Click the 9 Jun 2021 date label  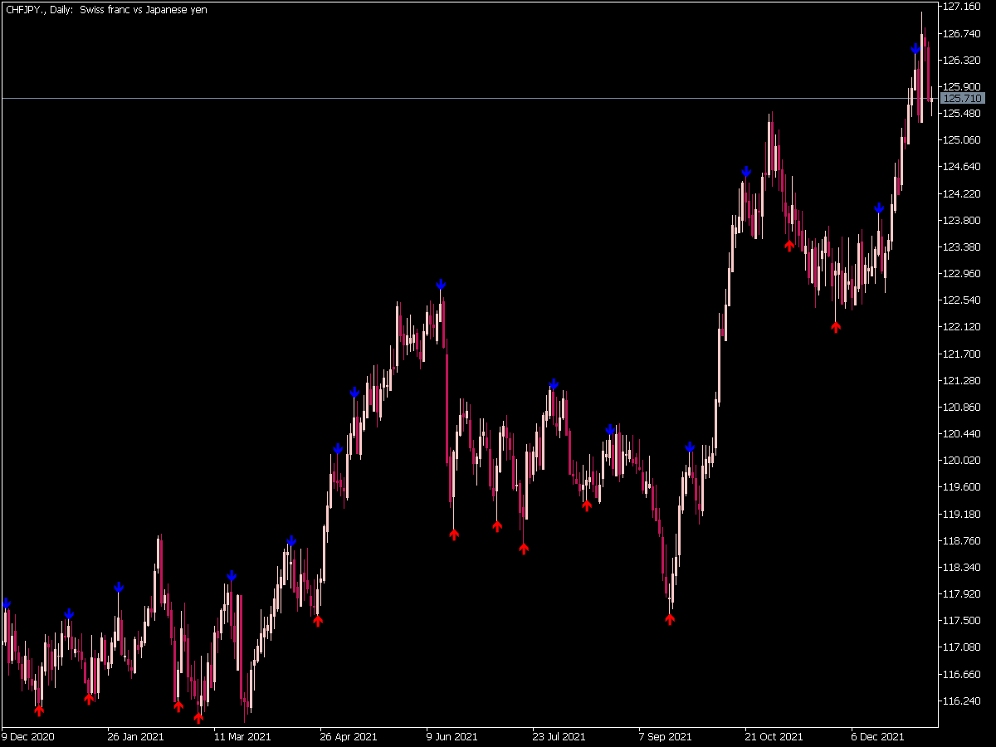452,736
